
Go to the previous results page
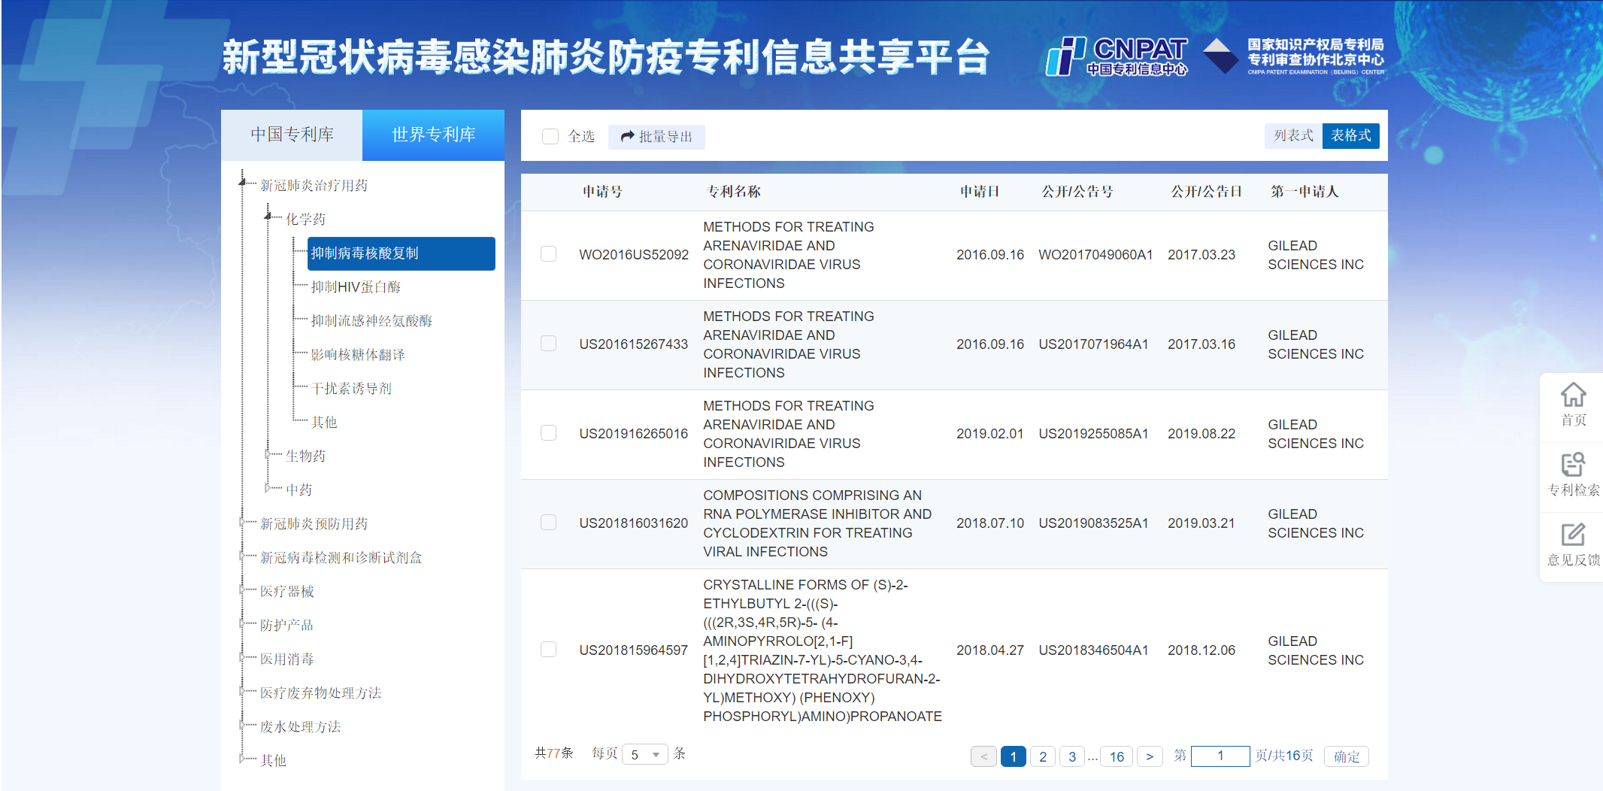pos(983,756)
